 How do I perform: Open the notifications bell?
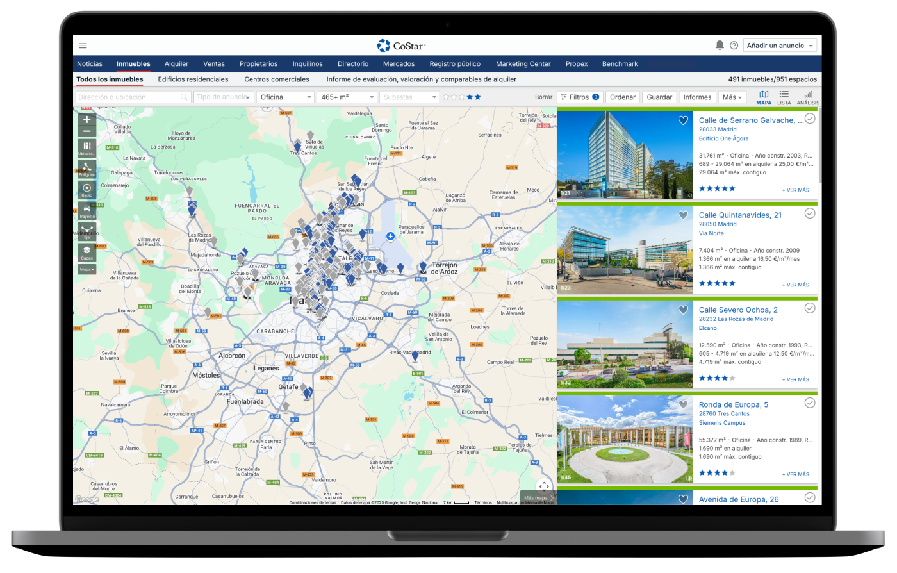pyautogui.click(x=720, y=46)
